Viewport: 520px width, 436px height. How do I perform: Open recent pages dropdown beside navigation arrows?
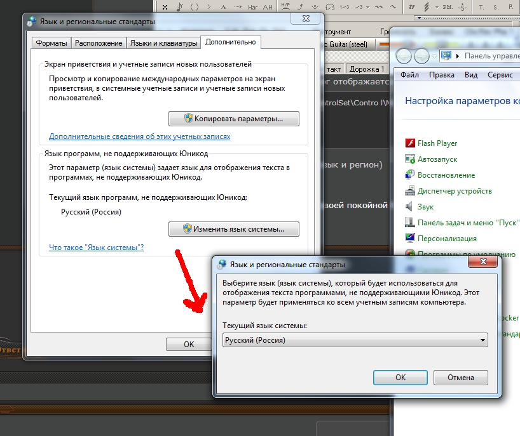click(x=434, y=56)
